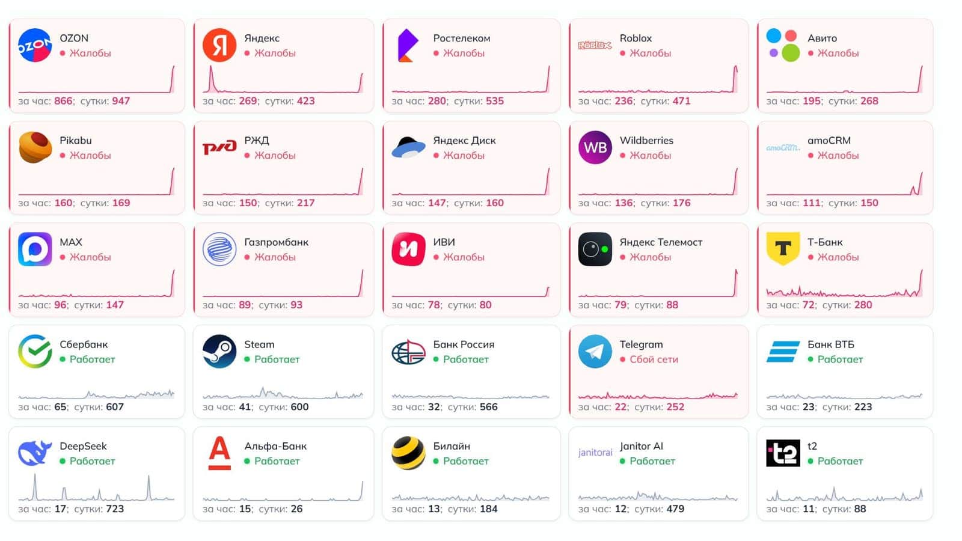Screen dimensions: 962x541
Task: Click the OZON logo icon
Action: point(35,45)
